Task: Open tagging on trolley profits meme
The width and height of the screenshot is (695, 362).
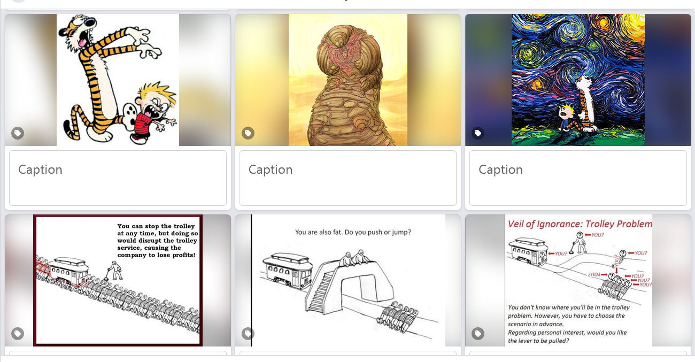Action: click(18, 334)
